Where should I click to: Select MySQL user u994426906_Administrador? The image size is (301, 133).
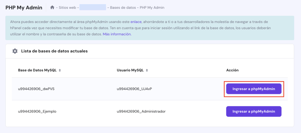[141, 111]
